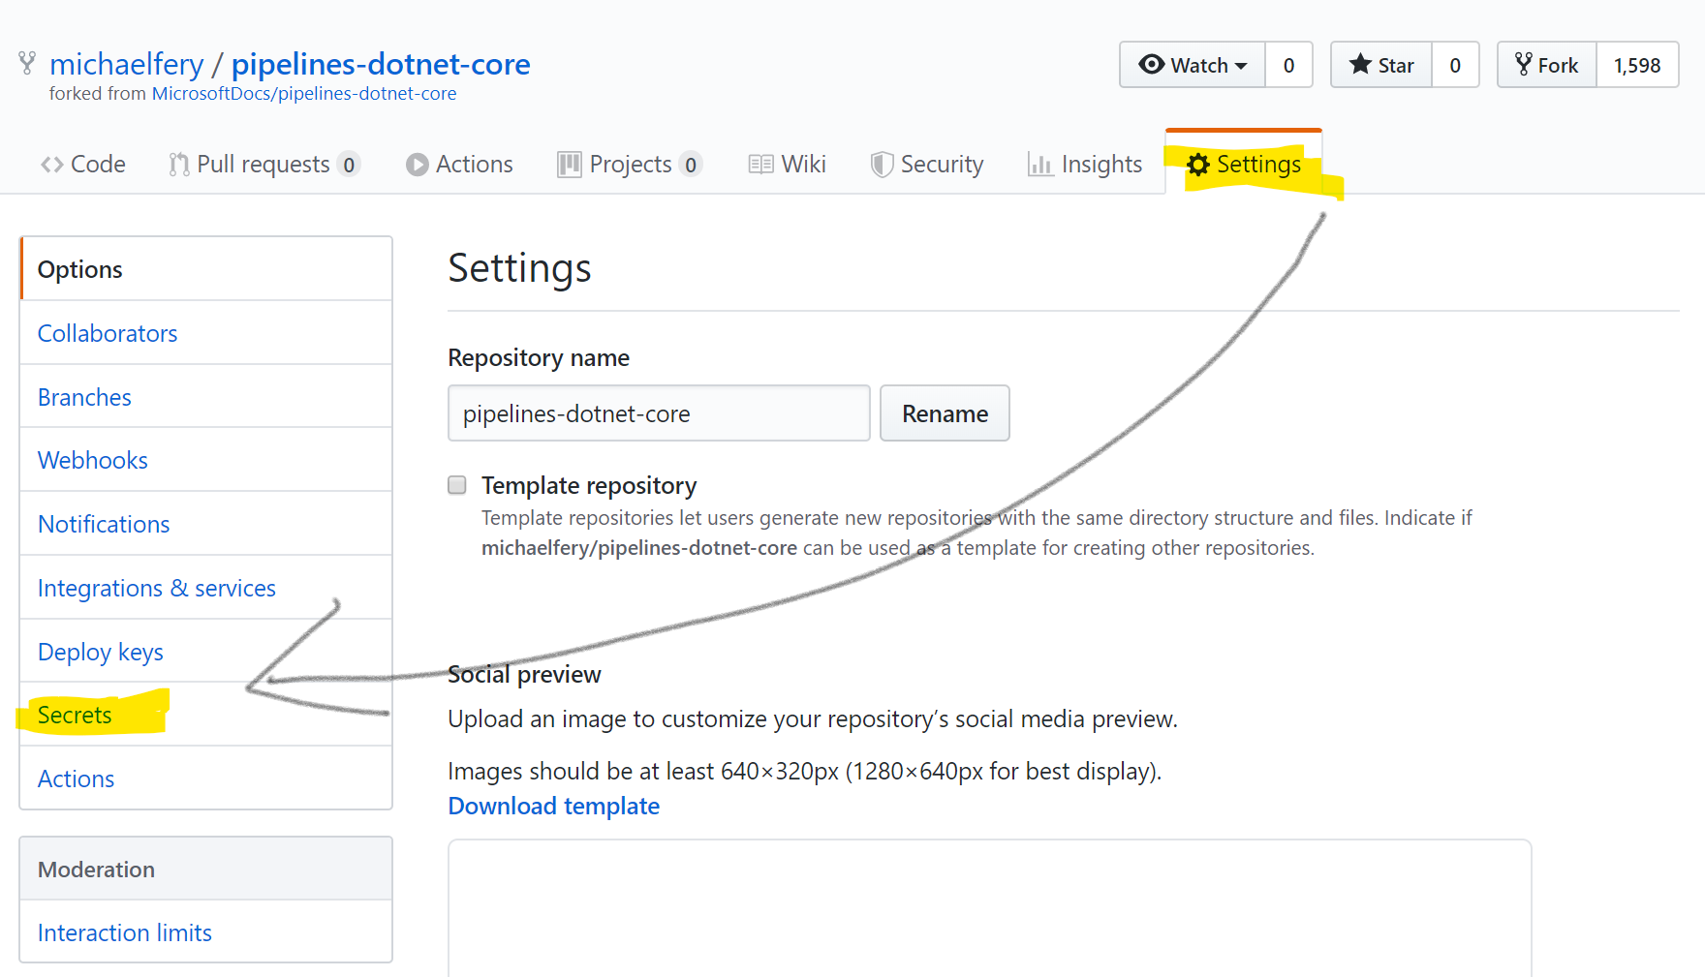Open Collaborators settings
This screenshot has width=1705, height=977.
(206, 333)
